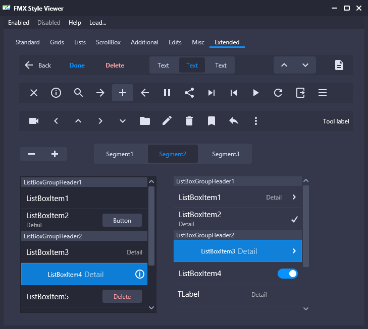Click the reply arrow icon
This screenshot has width=368, height=329.
point(234,121)
